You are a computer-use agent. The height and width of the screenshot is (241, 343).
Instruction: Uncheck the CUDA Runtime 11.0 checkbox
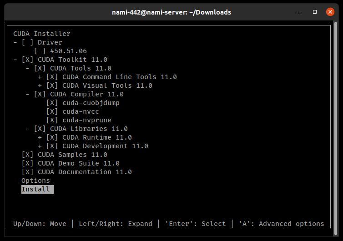click(52, 137)
